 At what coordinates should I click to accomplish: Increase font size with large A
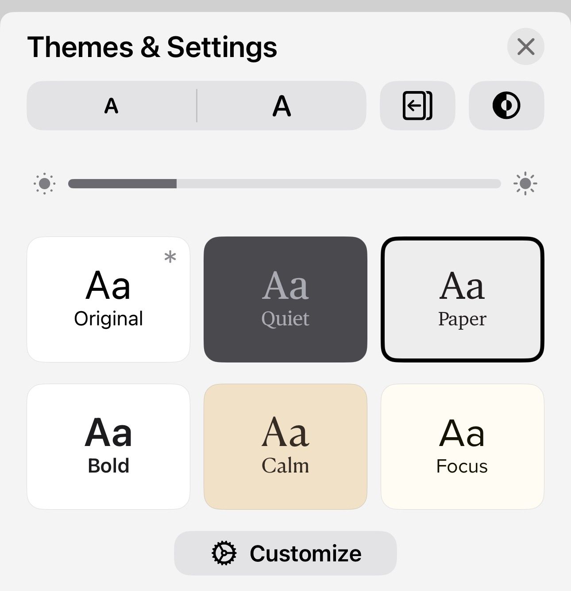pyautogui.click(x=282, y=106)
